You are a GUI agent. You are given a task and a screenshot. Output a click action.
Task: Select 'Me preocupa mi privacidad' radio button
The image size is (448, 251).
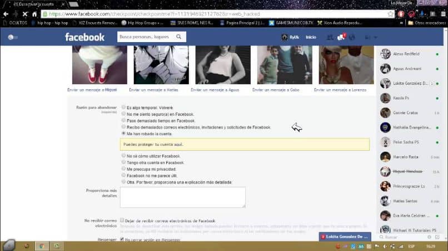tap(123, 168)
